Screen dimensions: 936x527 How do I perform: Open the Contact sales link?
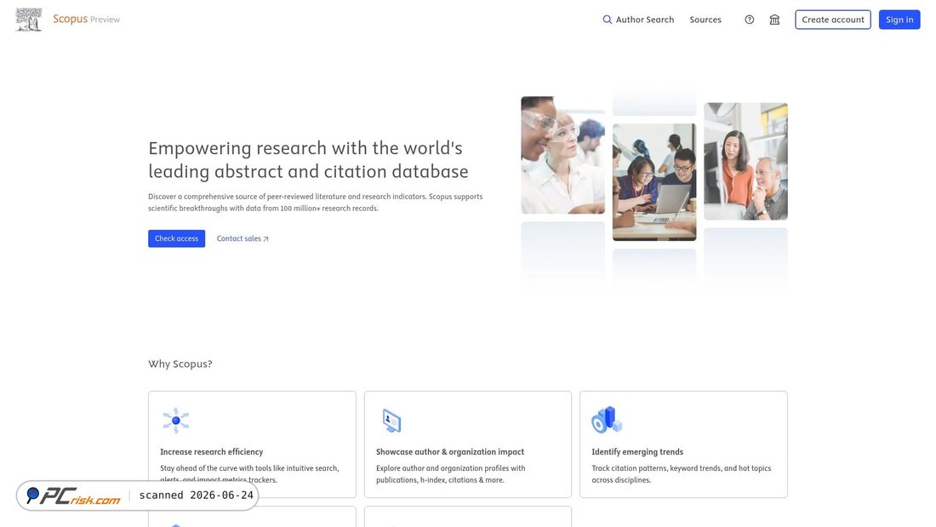243,238
